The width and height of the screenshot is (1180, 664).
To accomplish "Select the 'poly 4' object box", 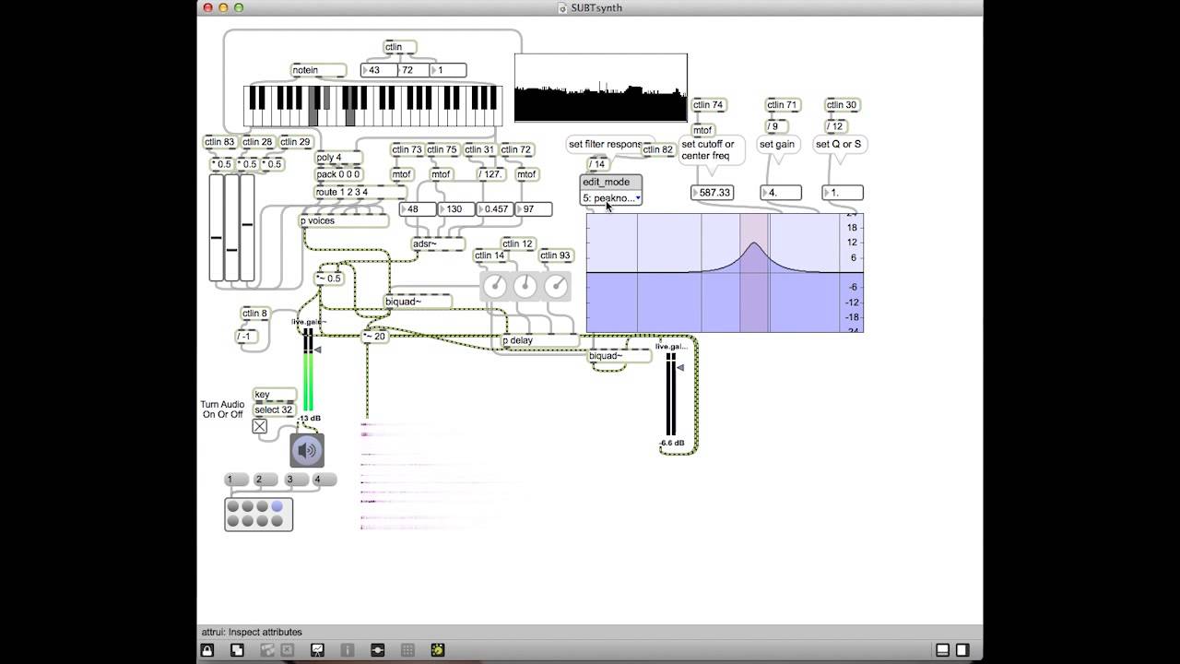I will click(338, 158).
